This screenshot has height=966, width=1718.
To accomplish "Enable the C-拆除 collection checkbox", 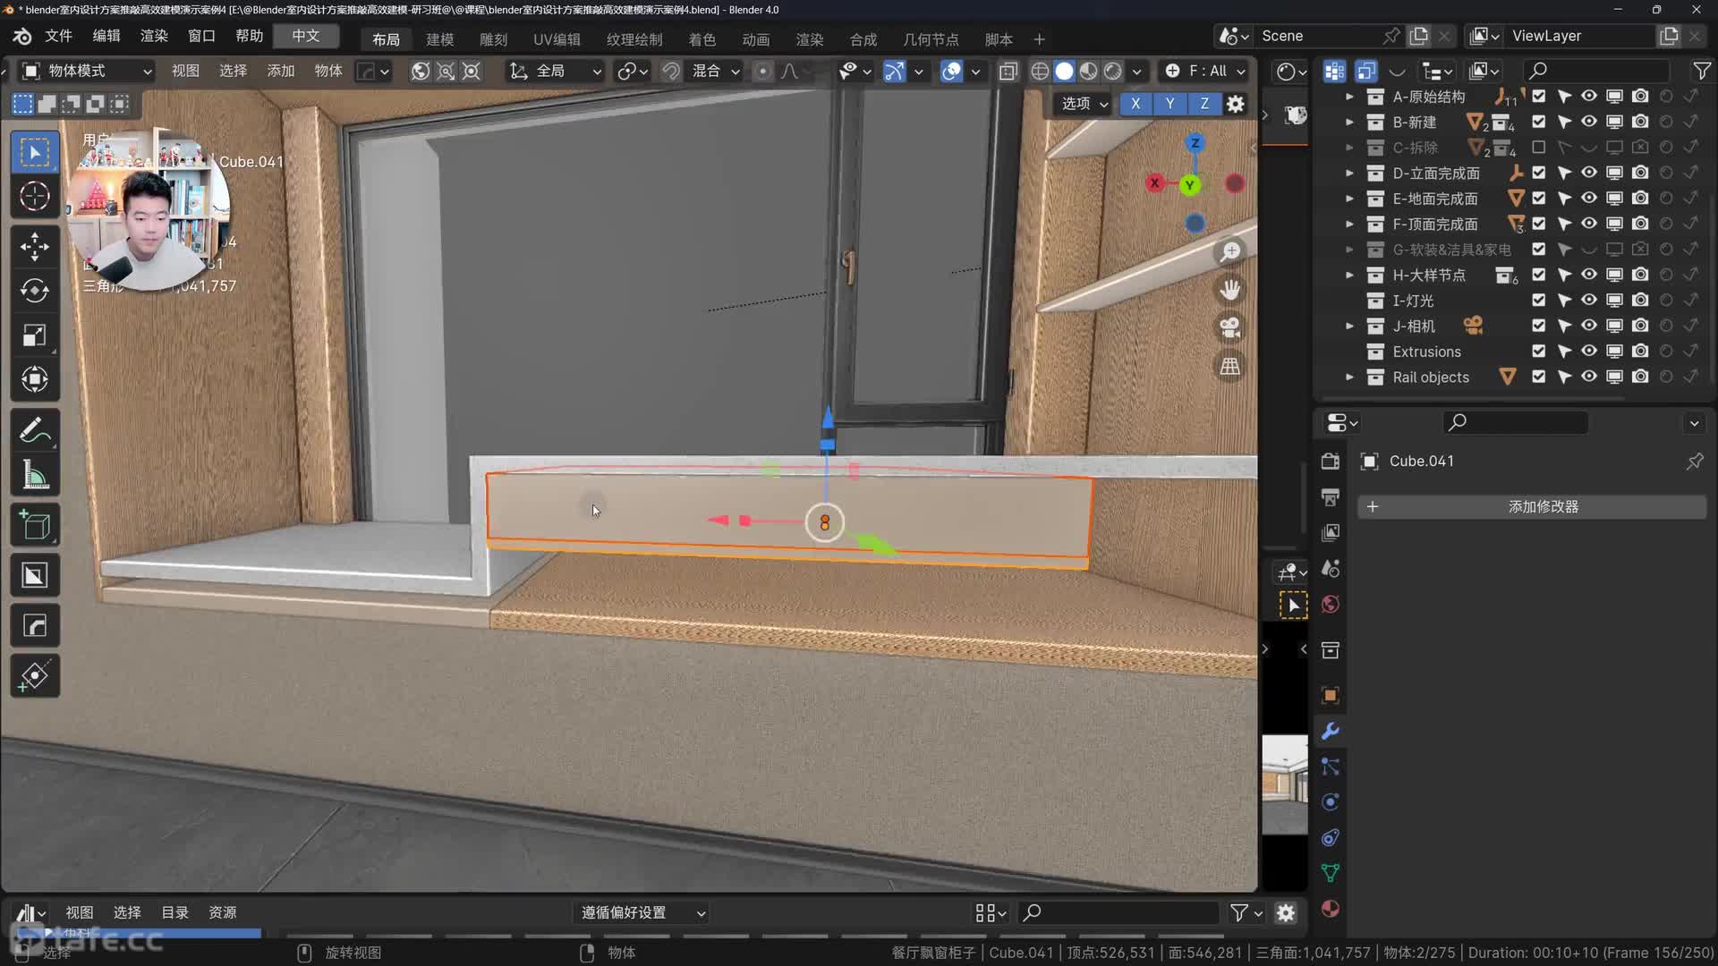I will tap(1538, 147).
